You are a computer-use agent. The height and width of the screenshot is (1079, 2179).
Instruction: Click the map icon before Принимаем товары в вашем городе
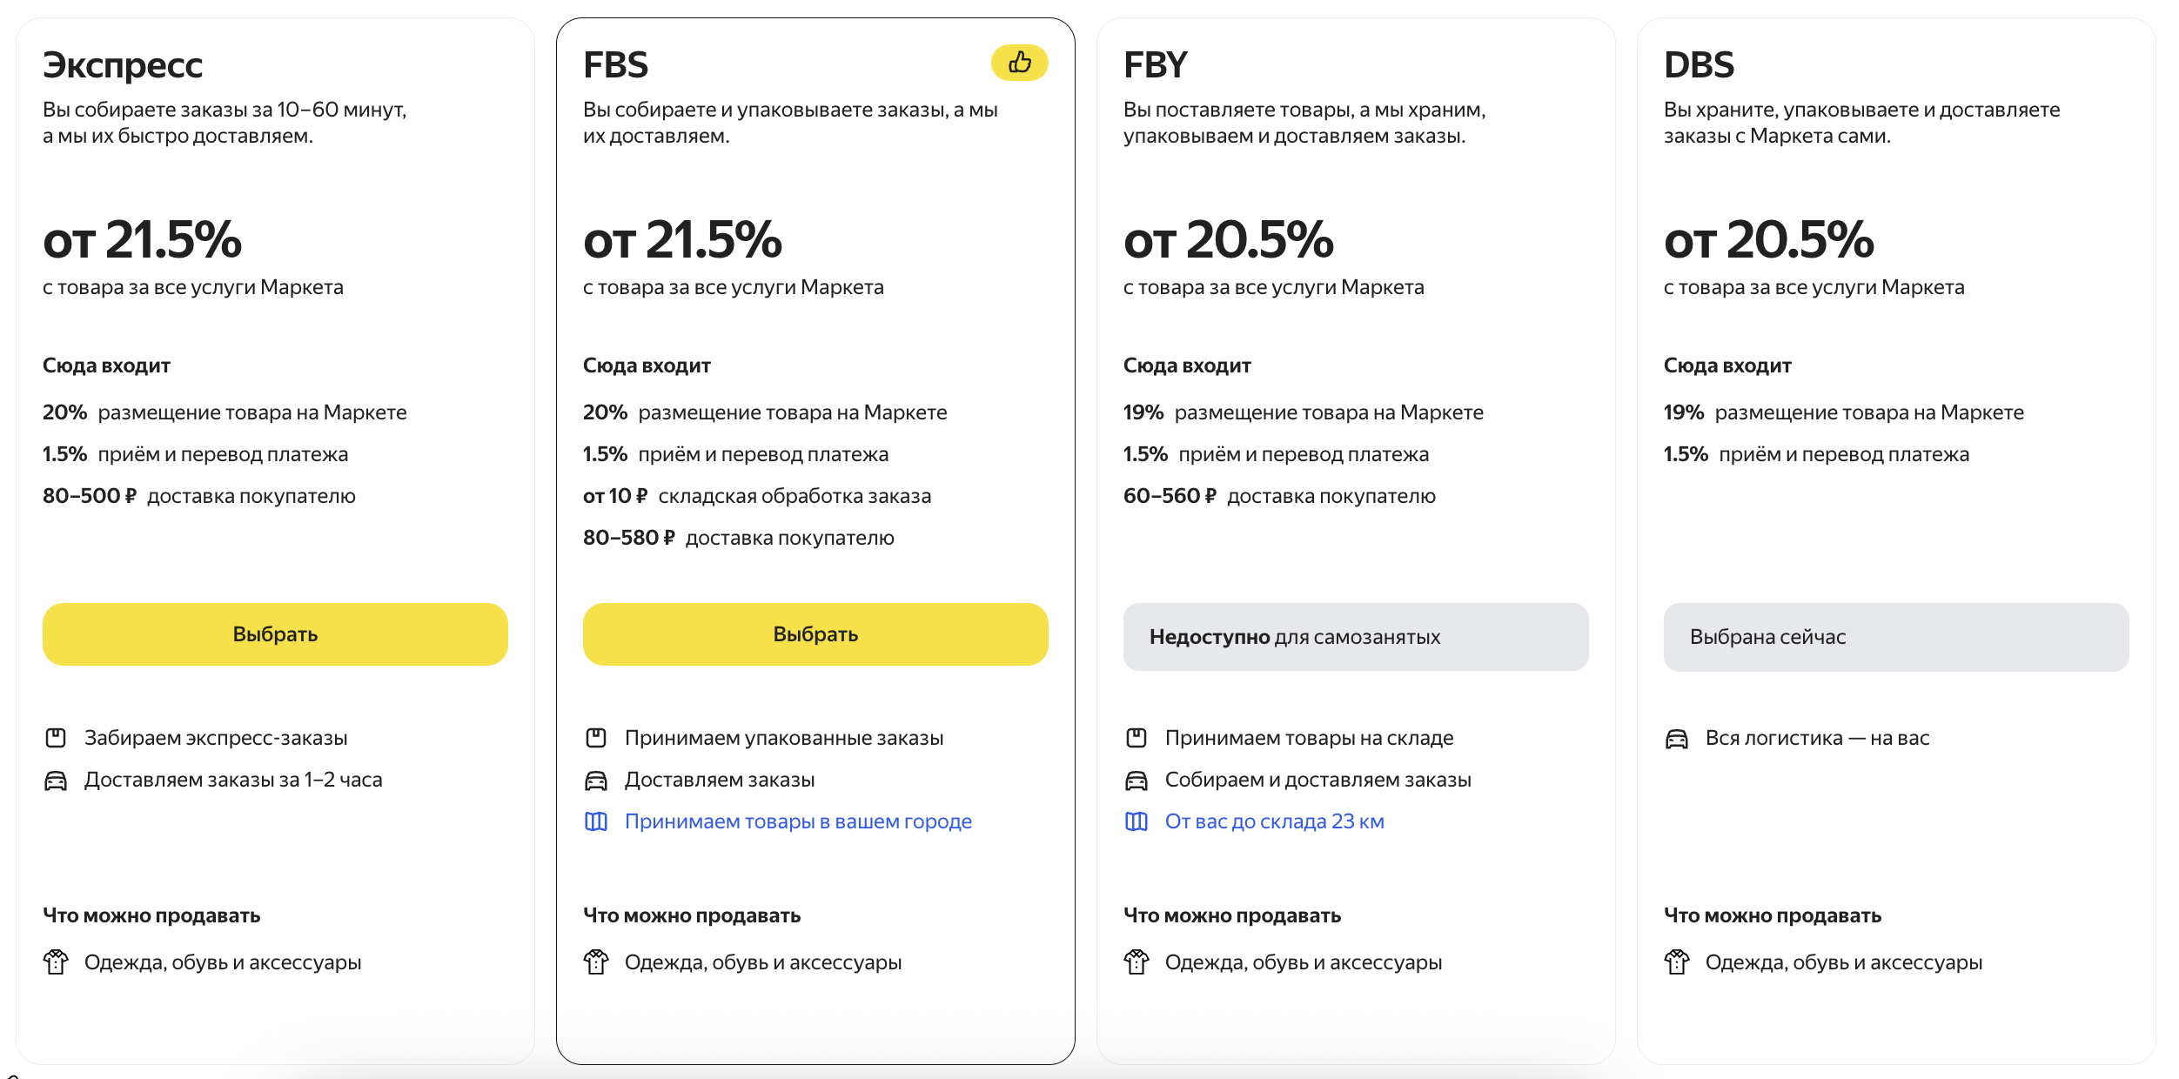click(596, 821)
